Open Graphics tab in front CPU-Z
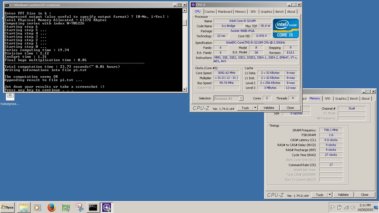 267,12
